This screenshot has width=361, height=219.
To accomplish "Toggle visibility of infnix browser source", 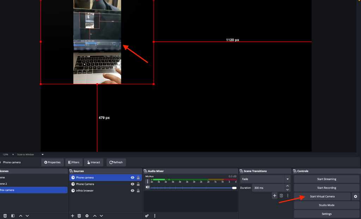I will coord(133,191).
